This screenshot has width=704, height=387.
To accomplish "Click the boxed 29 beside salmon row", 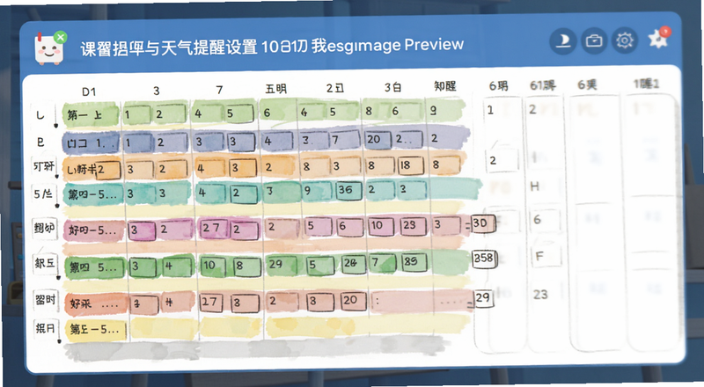I will [483, 298].
